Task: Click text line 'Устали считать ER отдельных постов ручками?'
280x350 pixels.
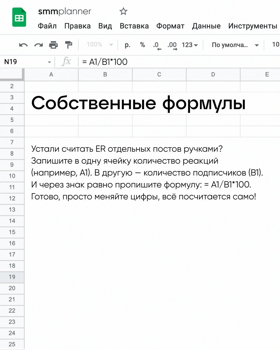Action: click(127, 149)
